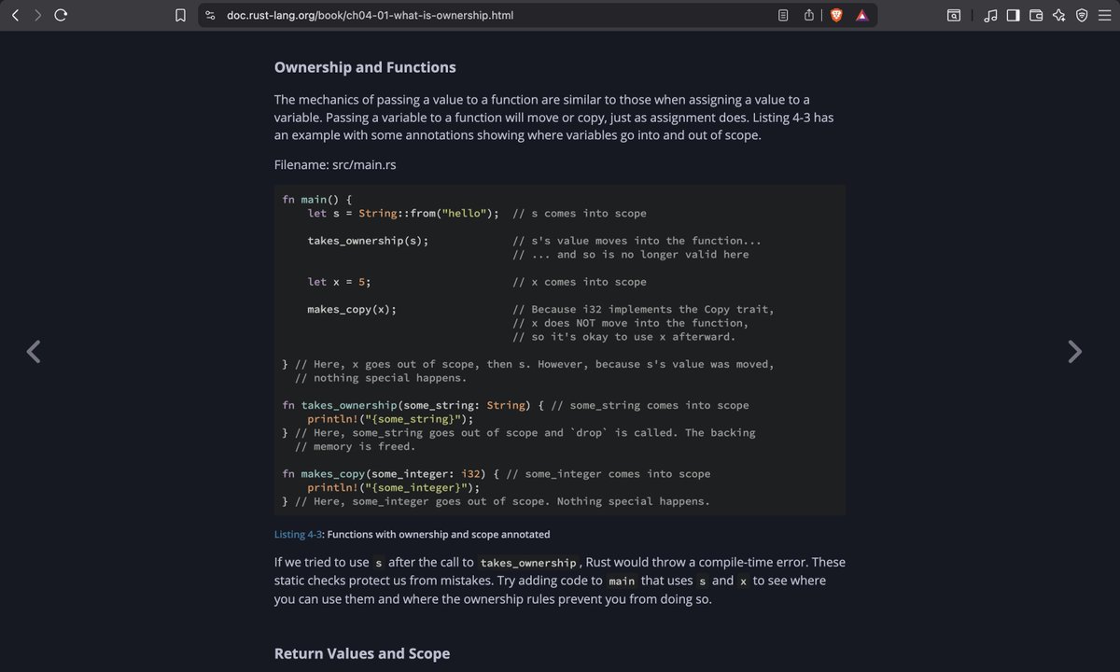
Task: Open Leo AI sparkle icon
Action: [1058, 15]
